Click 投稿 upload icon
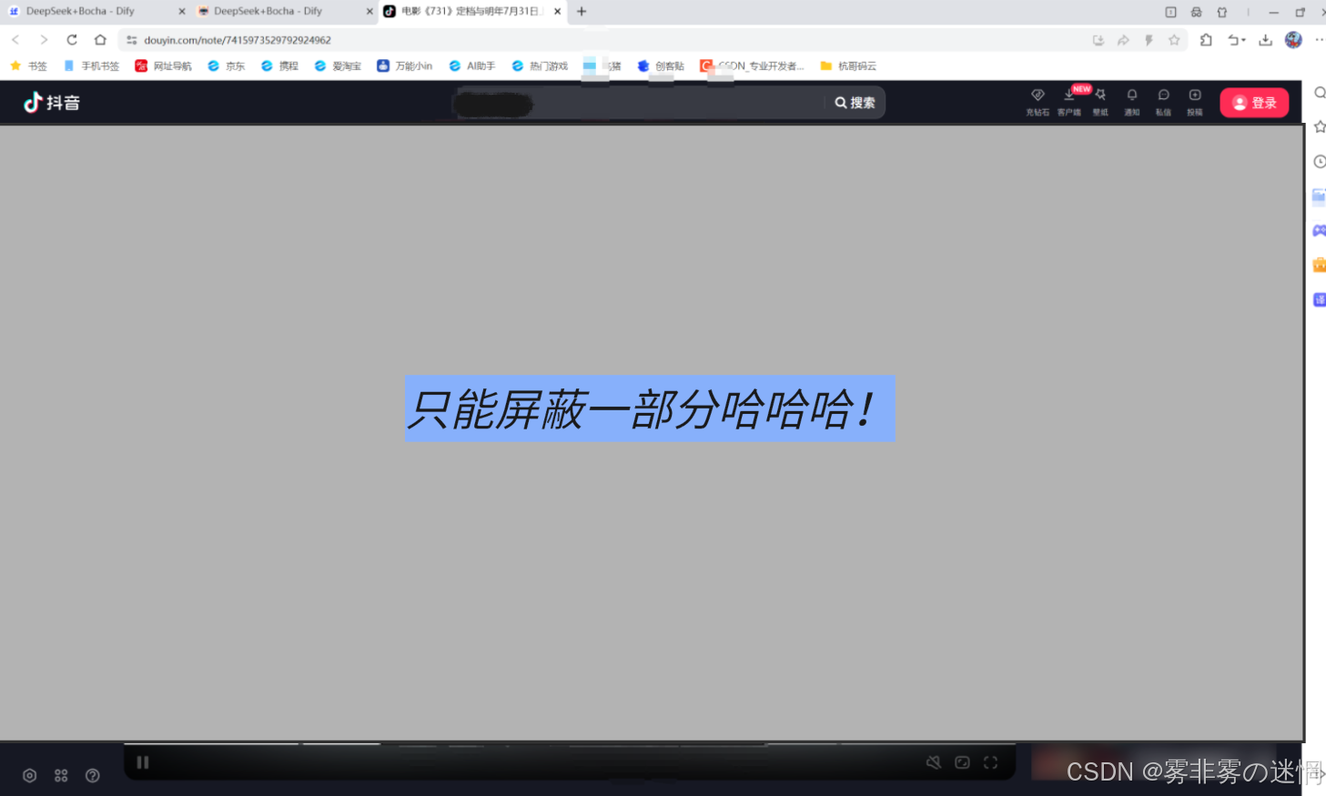The image size is (1326, 796). click(x=1195, y=102)
